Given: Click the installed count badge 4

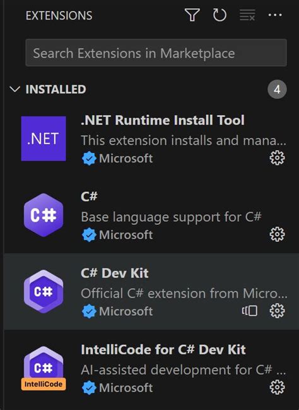Looking at the screenshot, I should click(277, 90).
